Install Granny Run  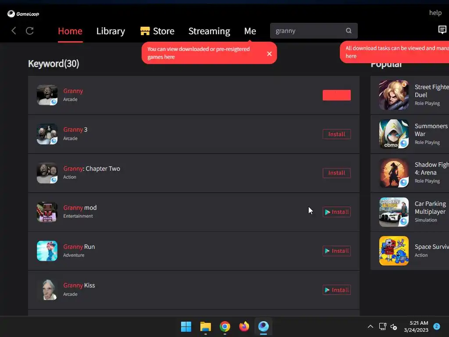pyautogui.click(x=337, y=251)
